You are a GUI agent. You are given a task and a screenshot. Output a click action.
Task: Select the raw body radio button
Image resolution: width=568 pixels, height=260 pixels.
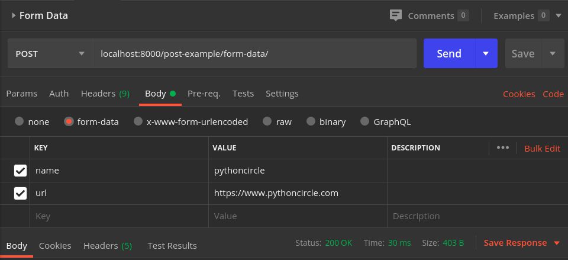click(267, 121)
